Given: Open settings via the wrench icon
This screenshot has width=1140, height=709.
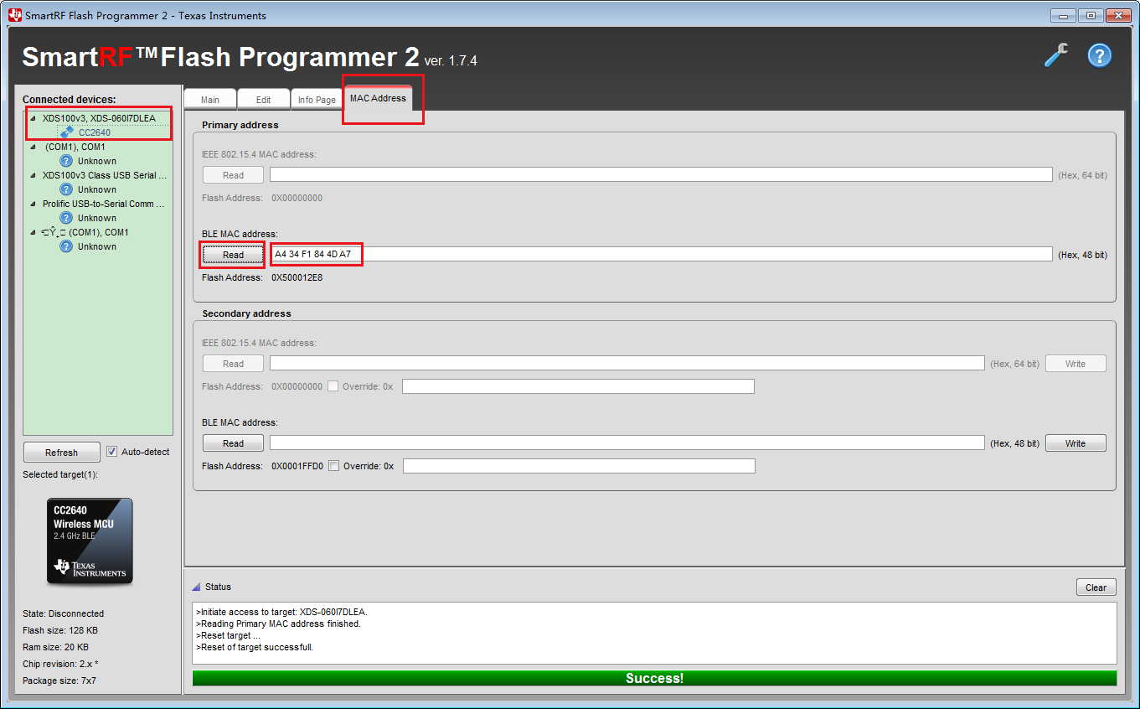Looking at the screenshot, I should [x=1056, y=55].
